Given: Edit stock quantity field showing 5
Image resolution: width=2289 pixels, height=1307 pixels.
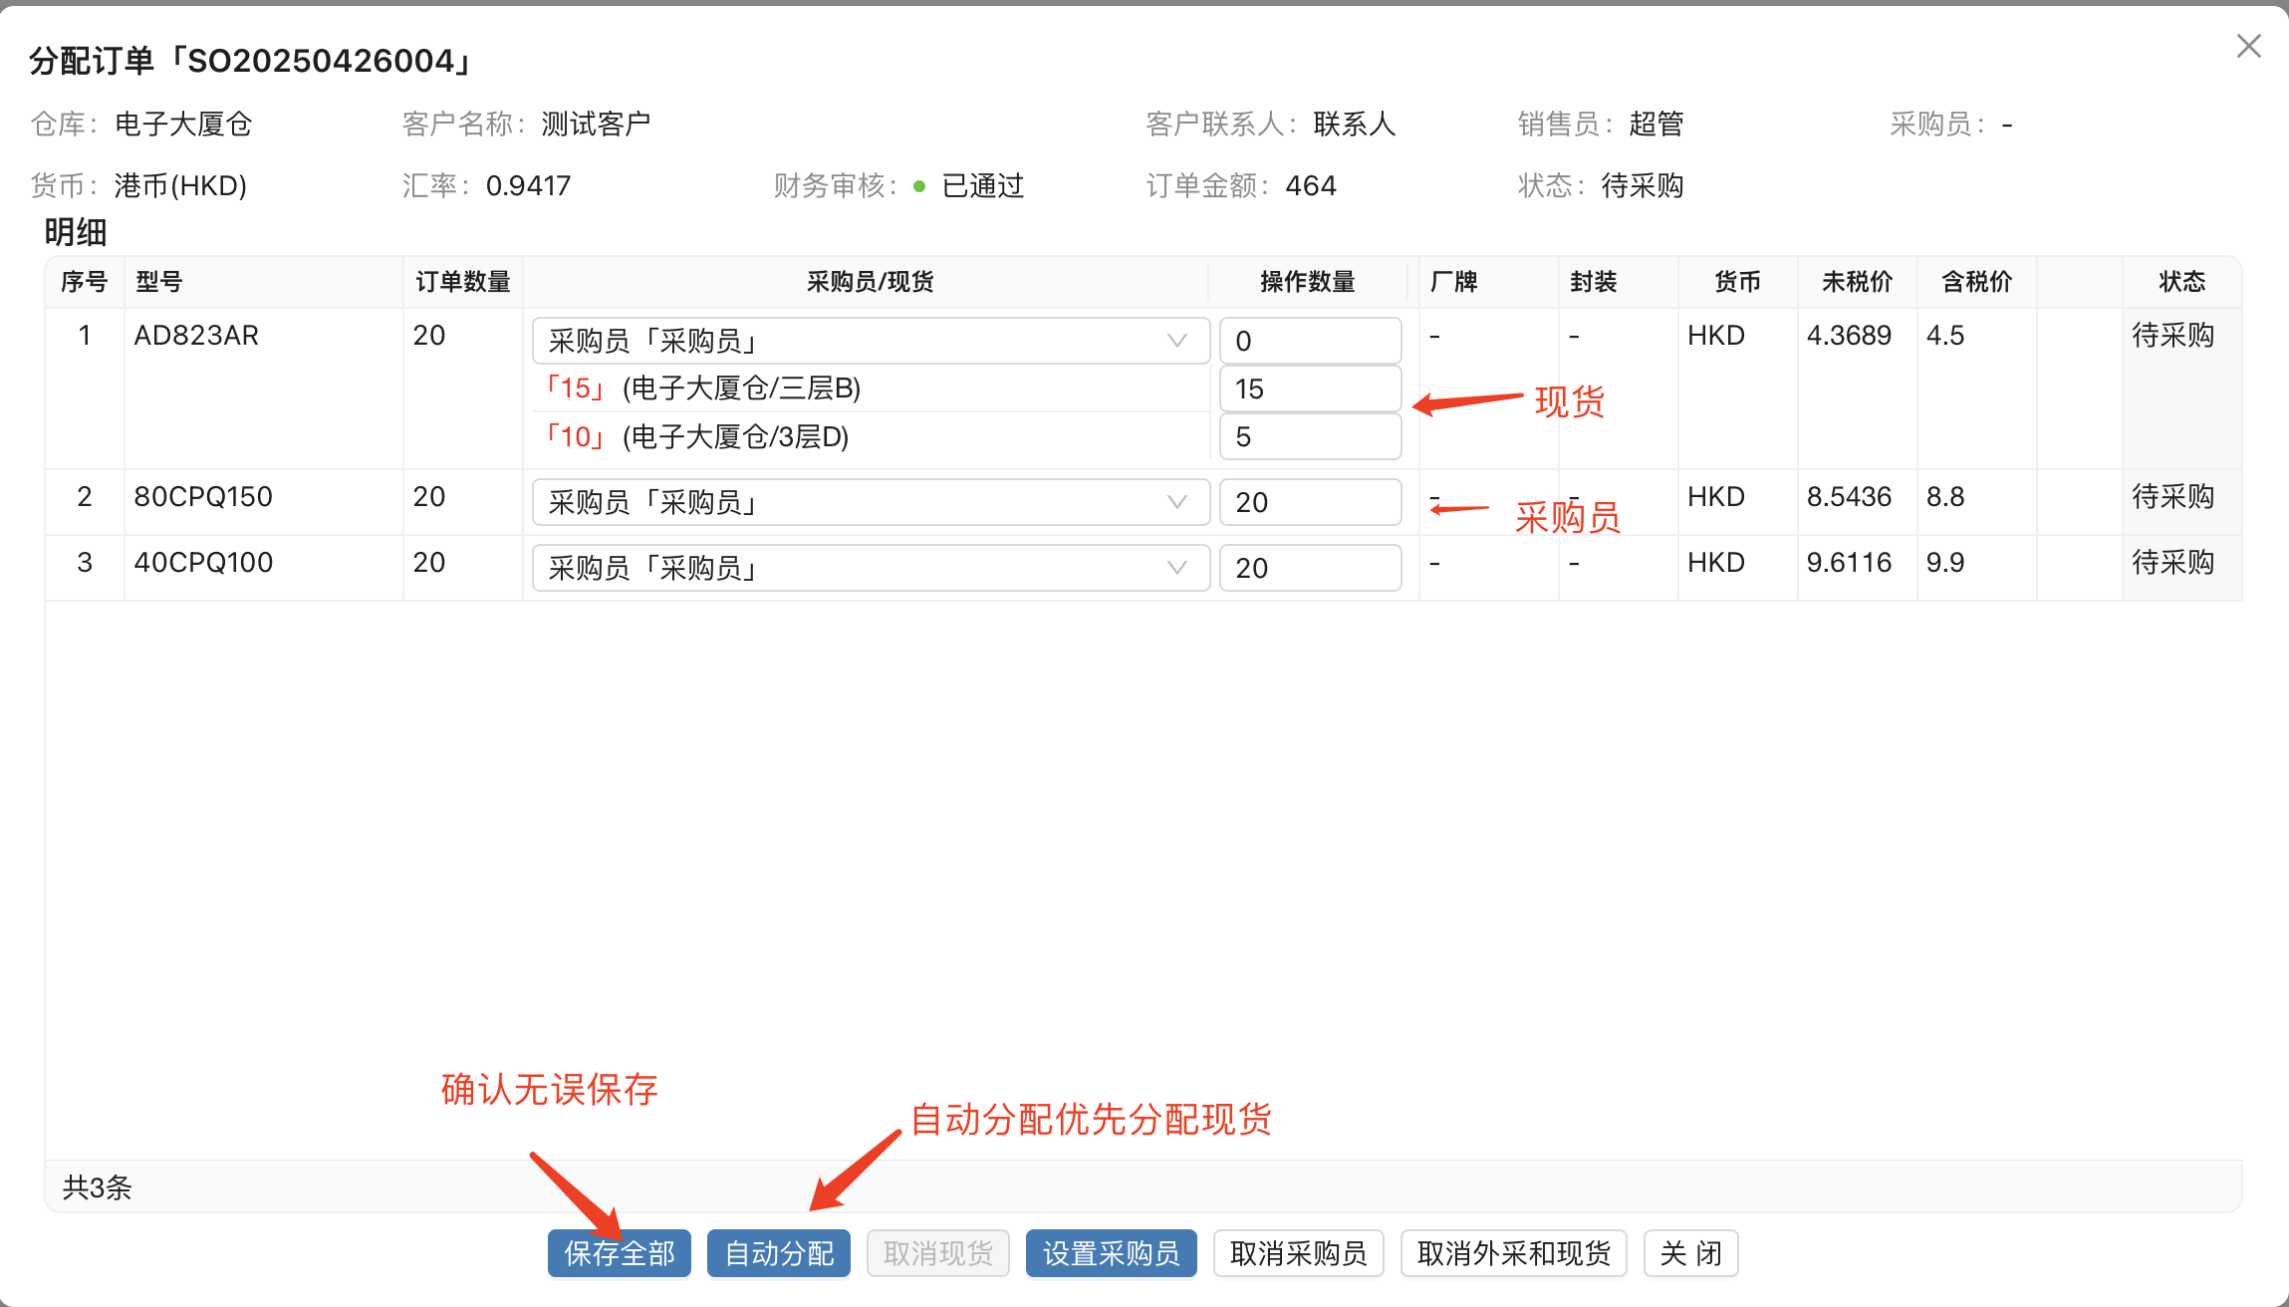Looking at the screenshot, I should (1310, 436).
